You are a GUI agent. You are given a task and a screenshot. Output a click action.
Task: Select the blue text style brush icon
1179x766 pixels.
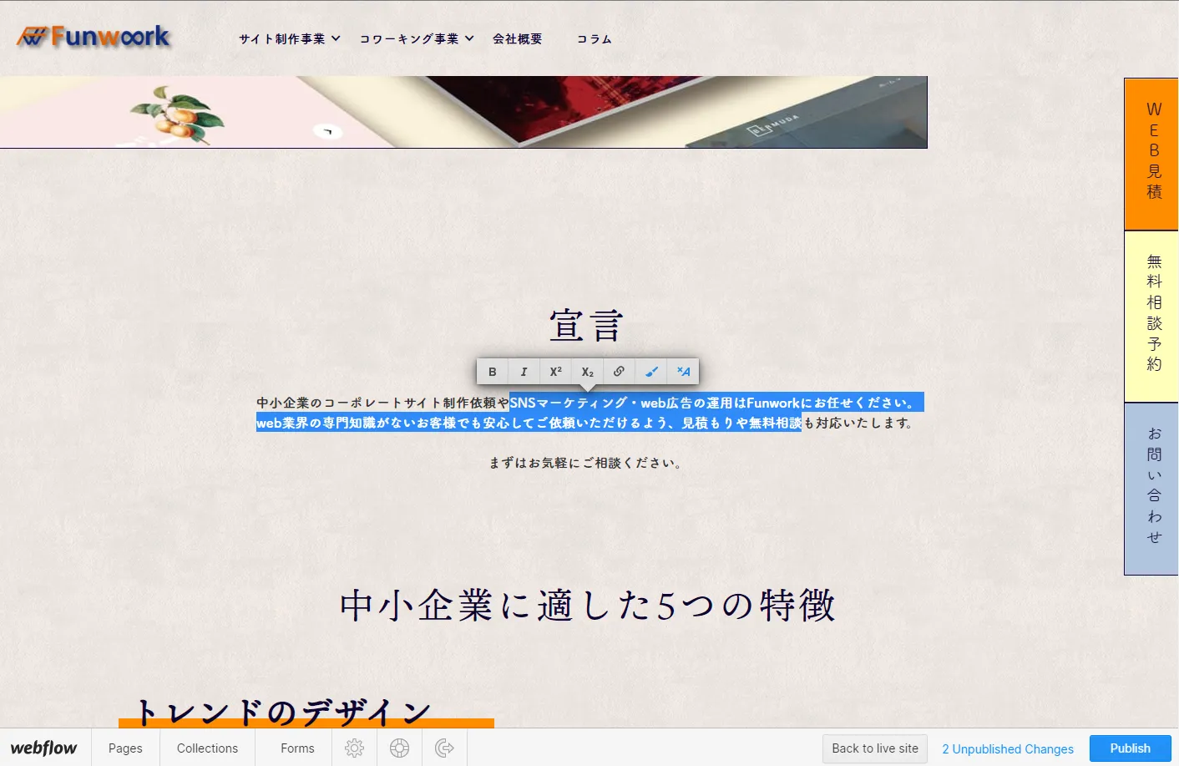[651, 371]
